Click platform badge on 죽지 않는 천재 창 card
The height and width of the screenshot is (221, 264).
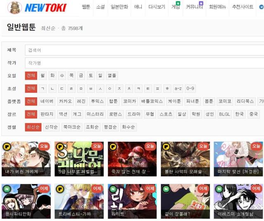pos(113,147)
